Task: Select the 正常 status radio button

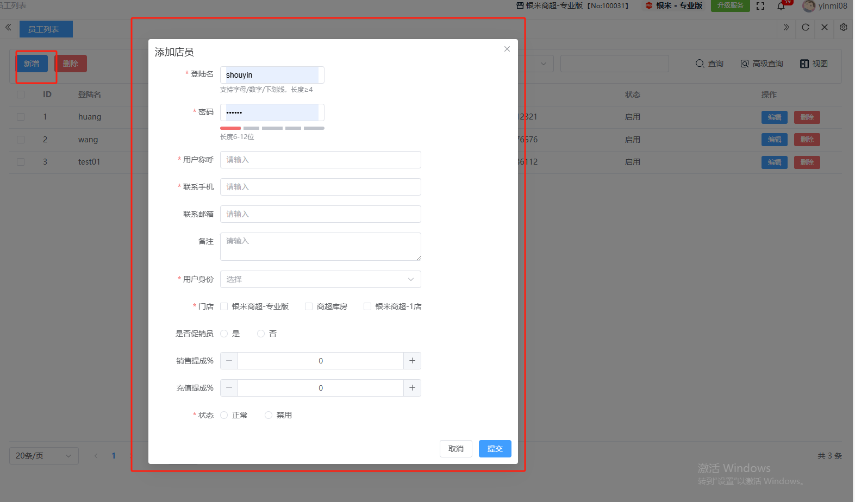Action: coord(224,415)
